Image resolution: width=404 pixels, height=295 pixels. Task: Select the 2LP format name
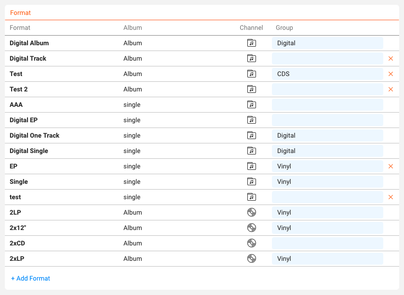[15, 212]
